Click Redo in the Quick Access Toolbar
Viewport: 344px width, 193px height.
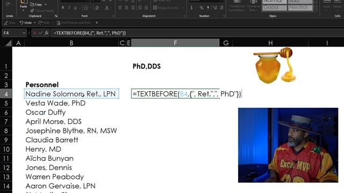44,23
